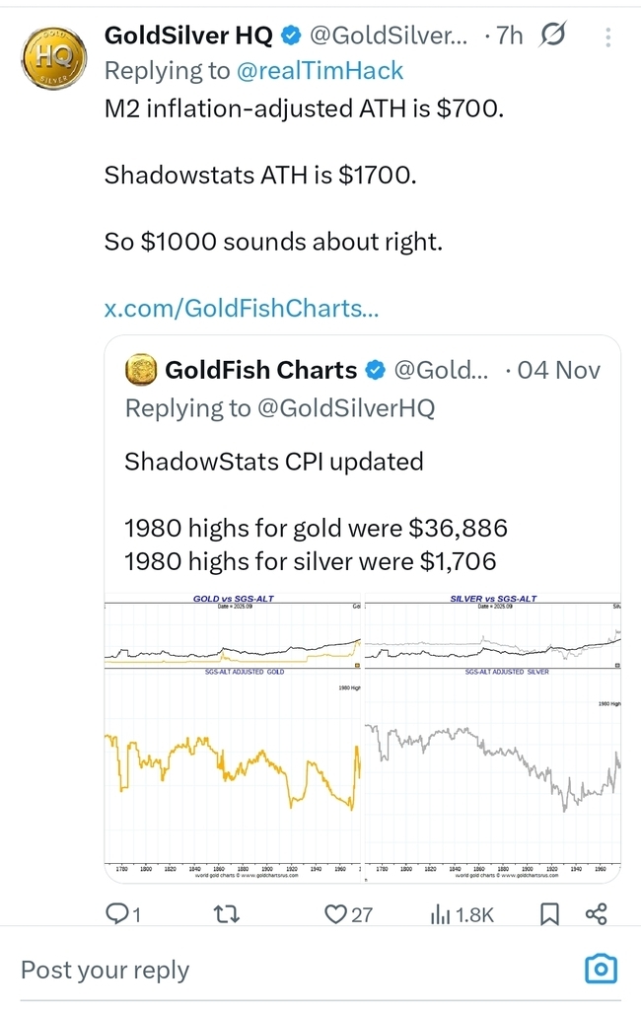Enlarge the Gold vs SGS-ALT chart
Image resolution: width=641 pixels, height=1010 pixels.
234,735
